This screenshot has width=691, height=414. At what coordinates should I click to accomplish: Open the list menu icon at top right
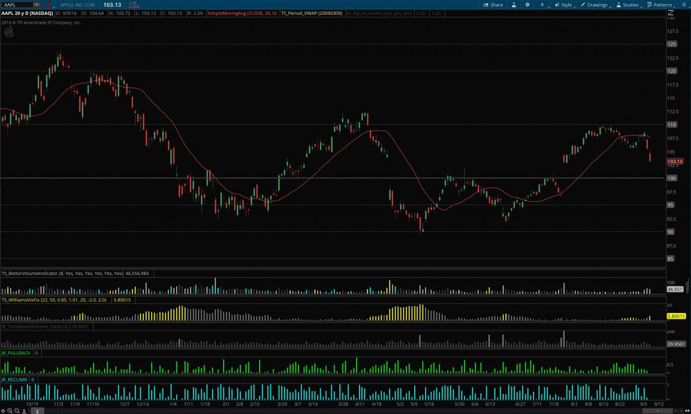684,5
